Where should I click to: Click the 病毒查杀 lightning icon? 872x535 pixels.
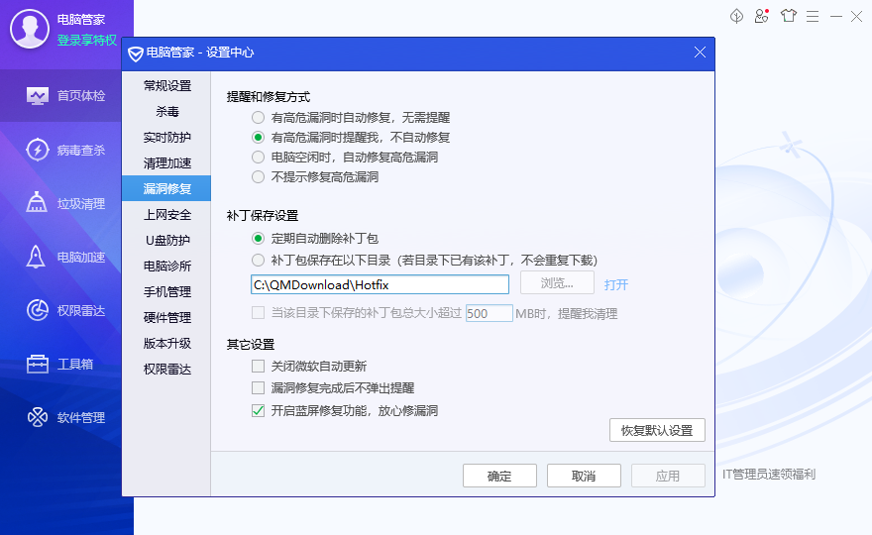click(38, 150)
